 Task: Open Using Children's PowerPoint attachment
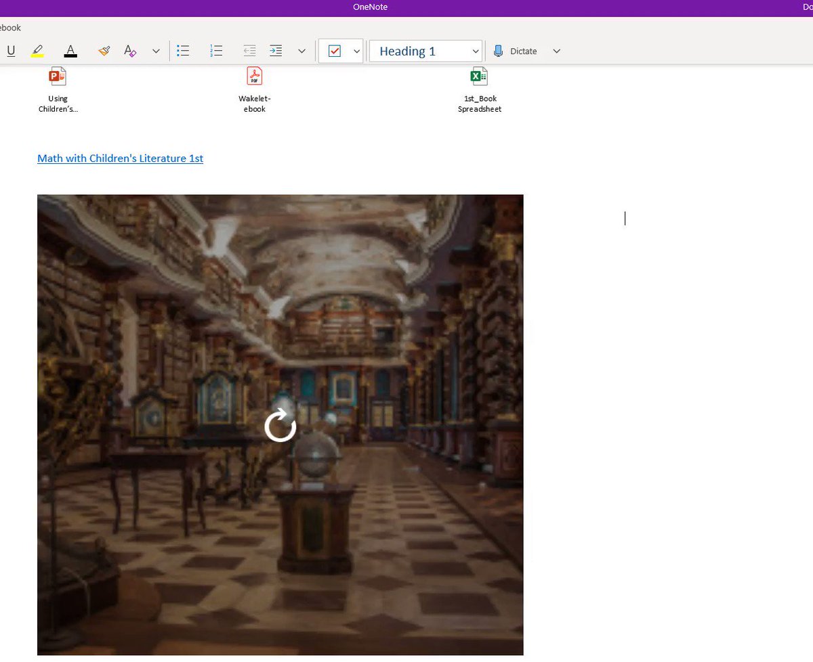(x=58, y=90)
